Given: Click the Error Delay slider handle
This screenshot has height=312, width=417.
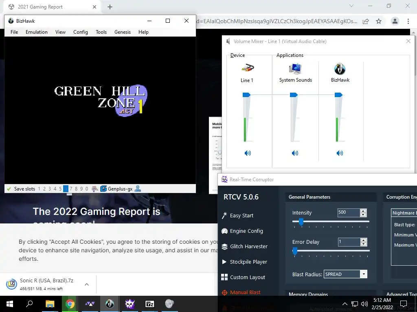Looking at the screenshot, I should point(295,251).
